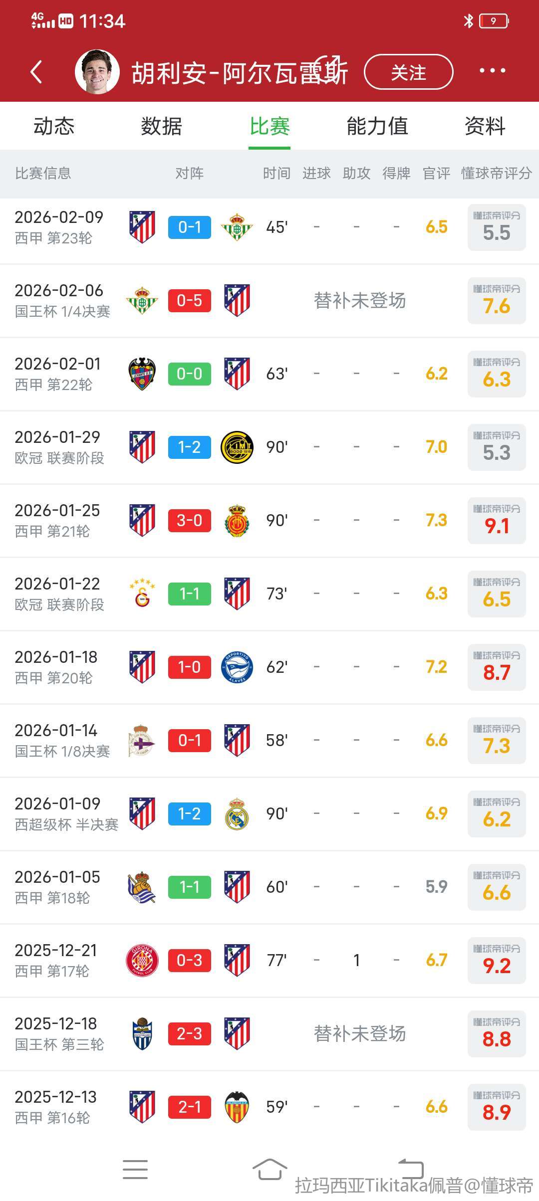The width and height of the screenshot is (539, 1201).
Task: Tap the 9.2 懂球帝 rating box
Action: point(497,961)
